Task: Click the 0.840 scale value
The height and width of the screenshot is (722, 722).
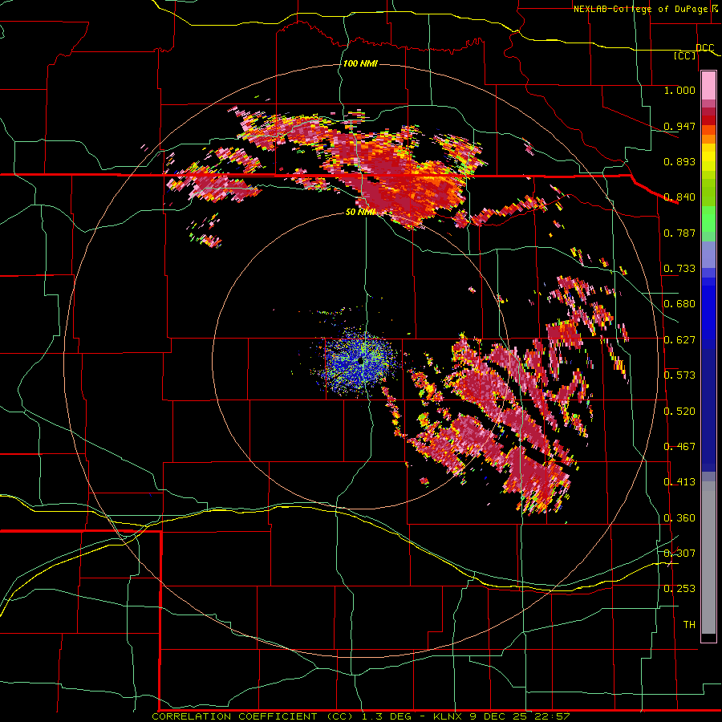Action: coord(679,197)
